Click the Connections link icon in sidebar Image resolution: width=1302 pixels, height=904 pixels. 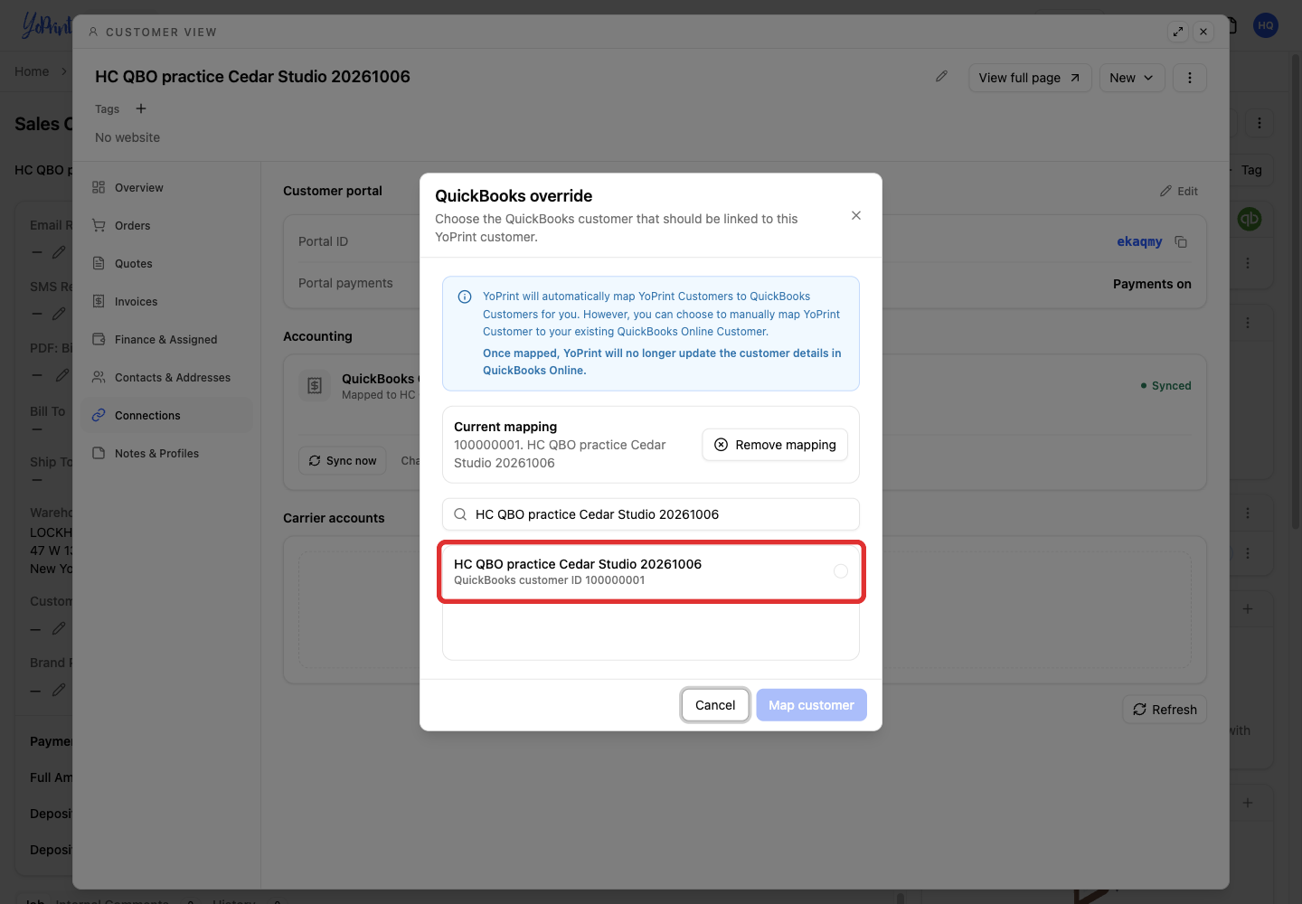point(99,416)
